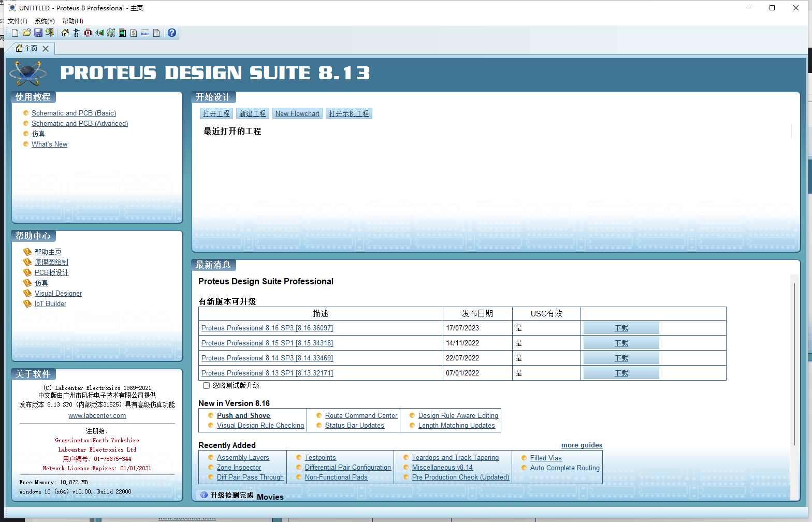This screenshot has width=812, height=522.
Task: Click the more guides link
Action: [x=582, y=445]
